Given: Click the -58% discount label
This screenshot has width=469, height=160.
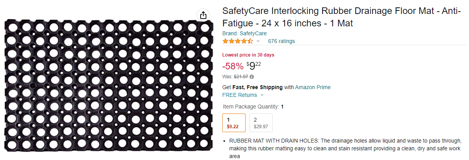Looking at the screenshot, I should tap(233, 66).
